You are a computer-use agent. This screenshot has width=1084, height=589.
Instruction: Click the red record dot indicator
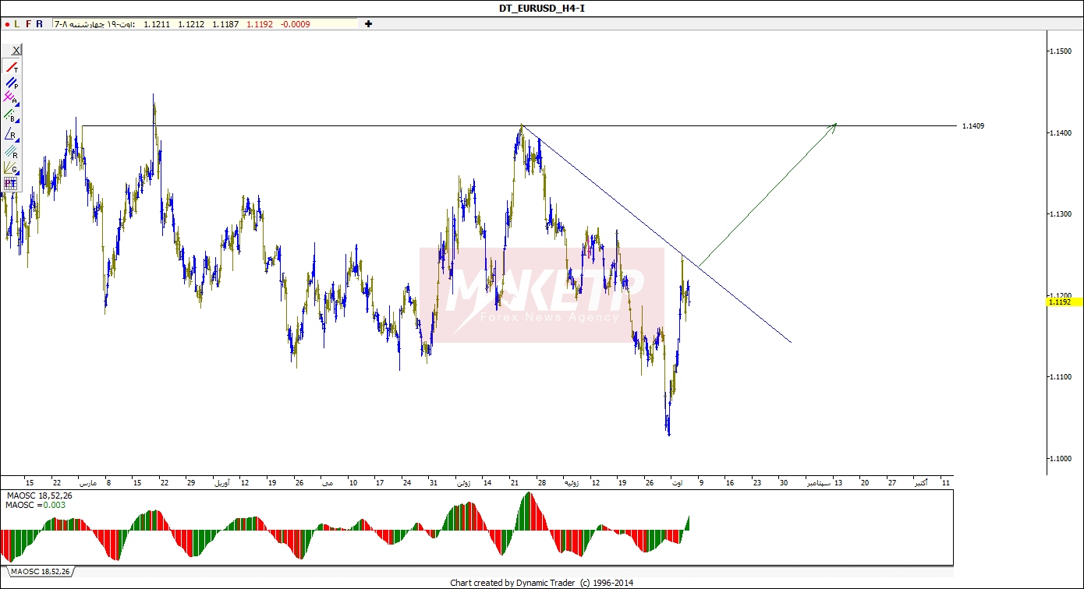point(6,24)
